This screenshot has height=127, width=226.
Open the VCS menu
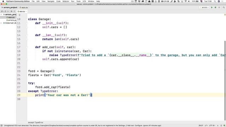(84, 1)
